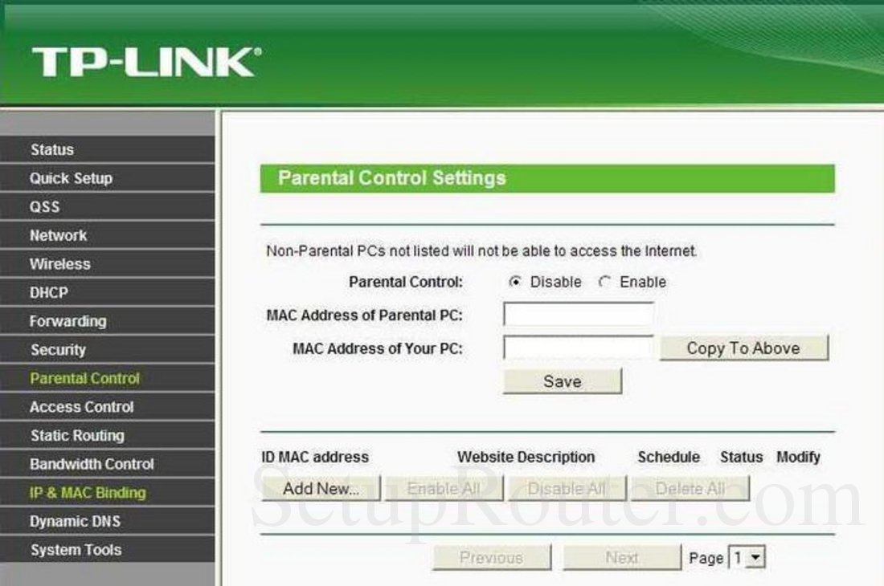Click the TP-LINK logo
Viewport: 884px width, 586px height.
coord(146,62)
